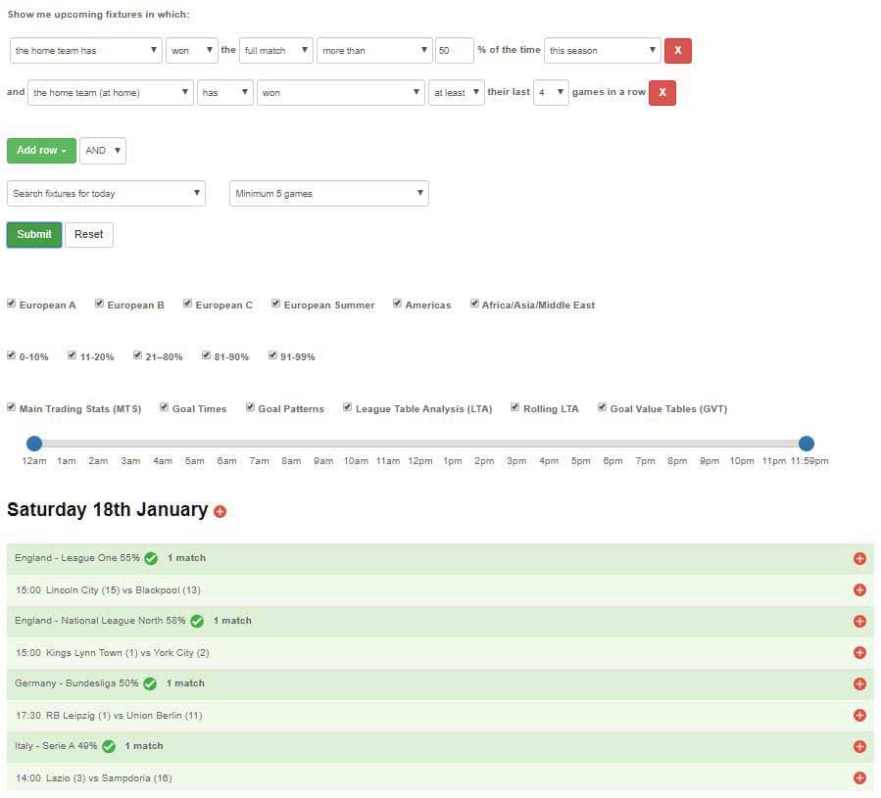Viewport: 881px width, 798px height.
Task: Toggle League Table Analysis (LTA) checkbox
Action: [347, 407]
